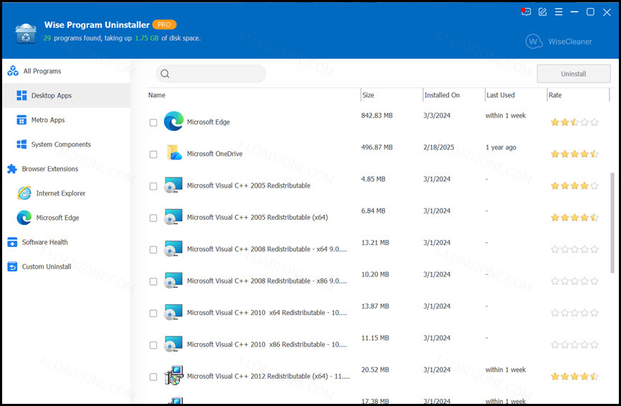Open the All Programs category
This screenshot has width=621, height=406.
click(67, 71)
